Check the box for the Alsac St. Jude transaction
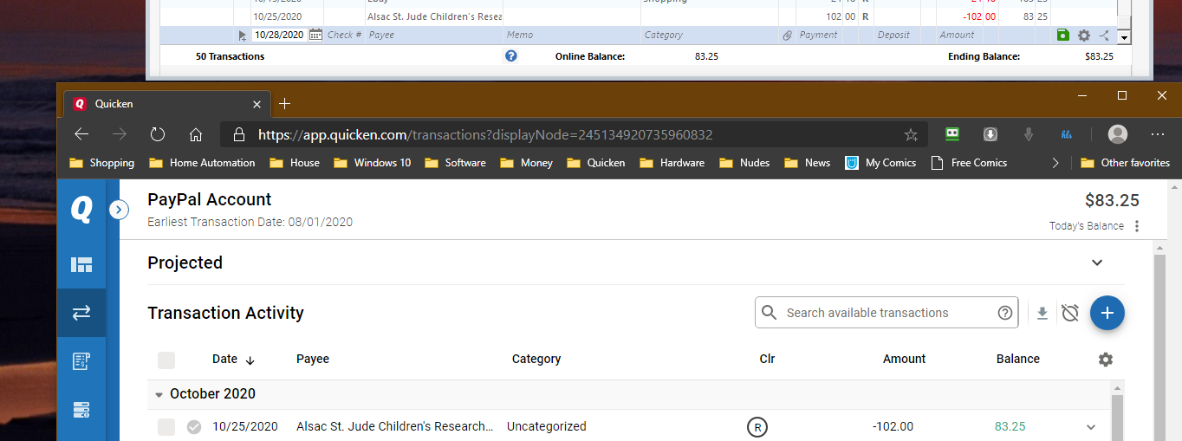 click(166, 427)
